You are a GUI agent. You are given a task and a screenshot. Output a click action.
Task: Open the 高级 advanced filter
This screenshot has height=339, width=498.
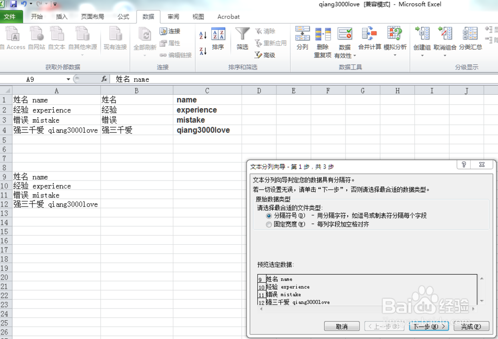265,55
